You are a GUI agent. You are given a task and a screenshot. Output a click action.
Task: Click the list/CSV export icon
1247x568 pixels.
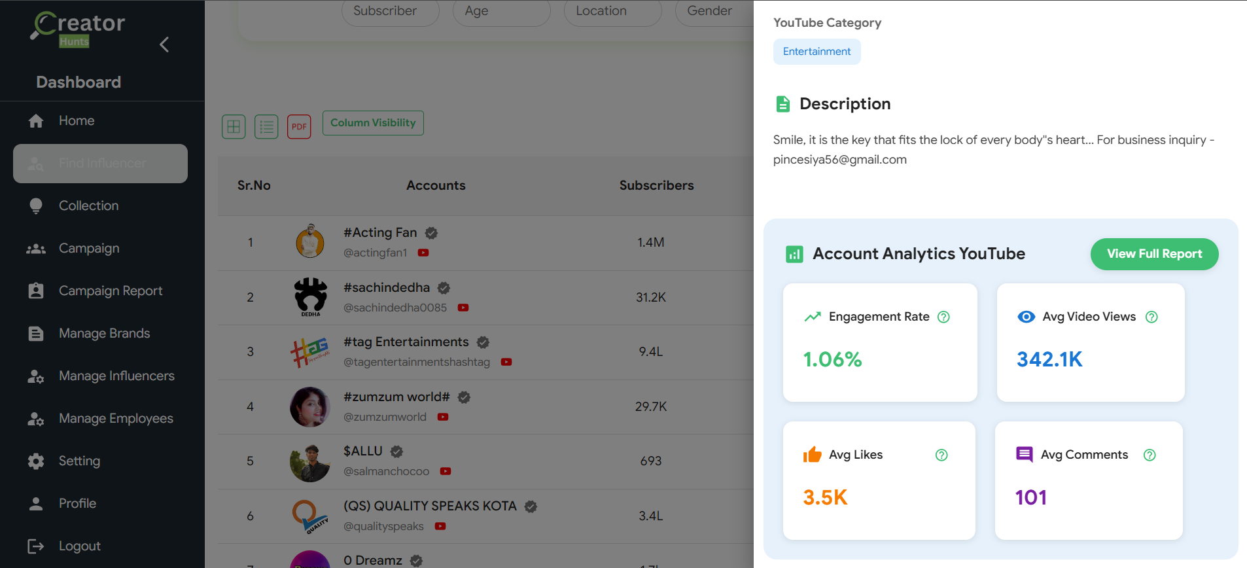[266, 126]
